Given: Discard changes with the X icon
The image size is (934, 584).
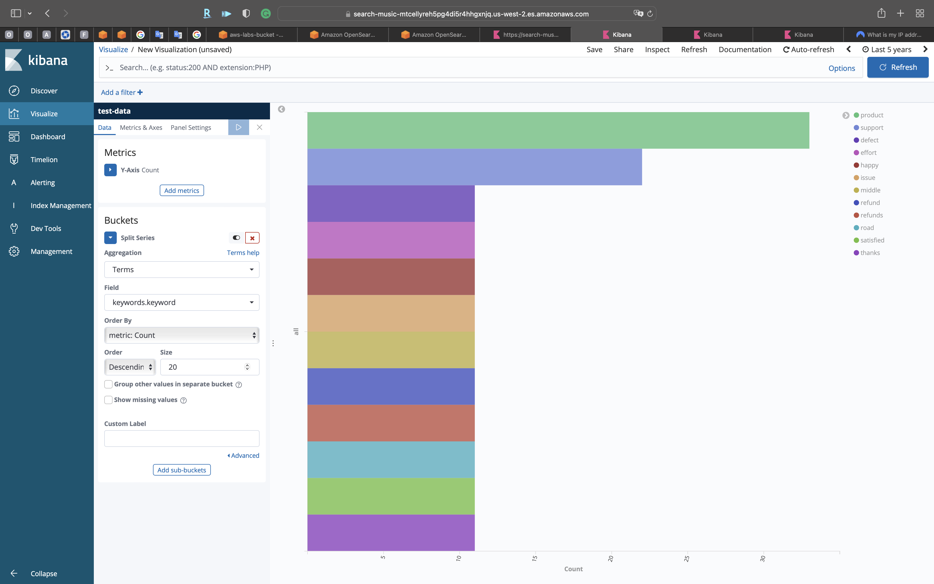Looking at the screenshot, I should pyautogui.click(x=259, y=127).
